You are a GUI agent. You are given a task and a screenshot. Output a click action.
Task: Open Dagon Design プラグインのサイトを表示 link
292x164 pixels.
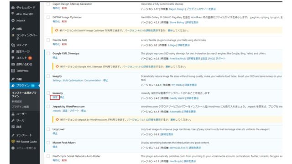pyautogui.click(x=201, y=9)
